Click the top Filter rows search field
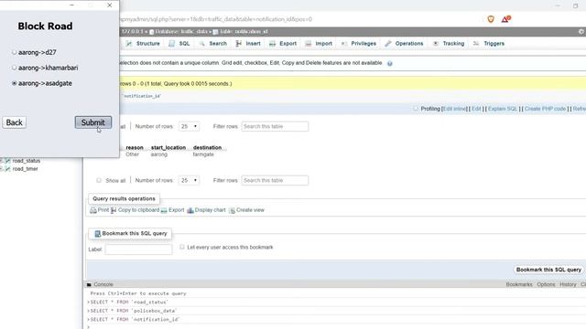Viewport: 586px width, 329px height. tap(275, 126)
